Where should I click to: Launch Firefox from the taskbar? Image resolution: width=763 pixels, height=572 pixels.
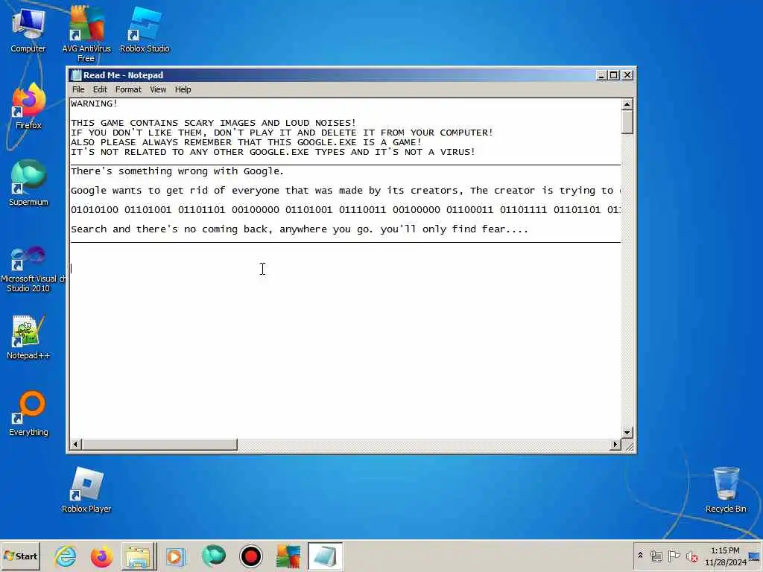(101, 556)
